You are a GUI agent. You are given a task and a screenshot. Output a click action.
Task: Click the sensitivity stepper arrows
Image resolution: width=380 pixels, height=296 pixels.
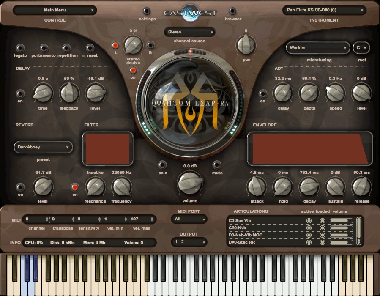[x=99, y=219]
